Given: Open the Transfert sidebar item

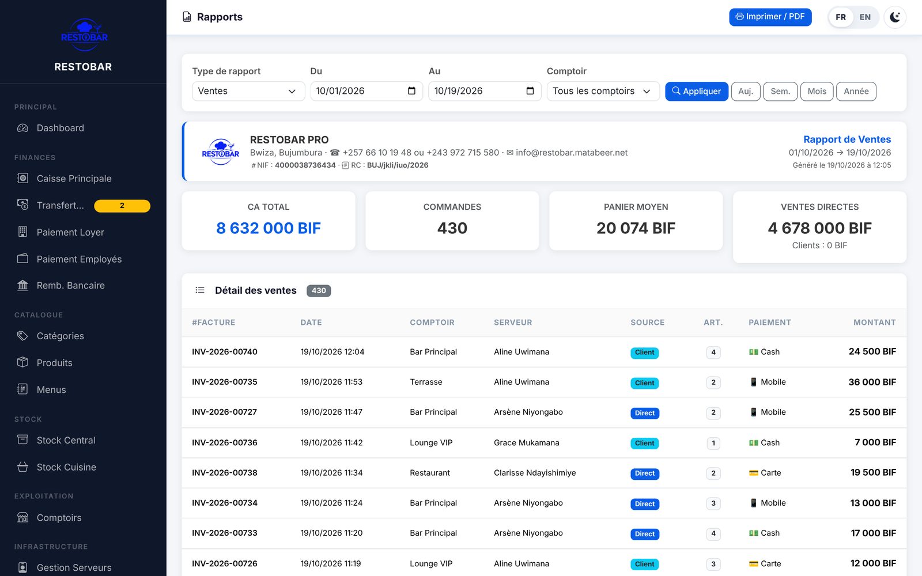Looking at the screenshot, I should [x=83, y=206].
